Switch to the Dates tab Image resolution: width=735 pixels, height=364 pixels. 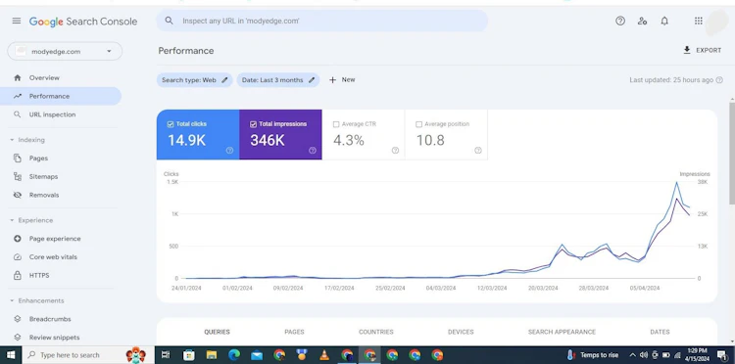[660, 332]
